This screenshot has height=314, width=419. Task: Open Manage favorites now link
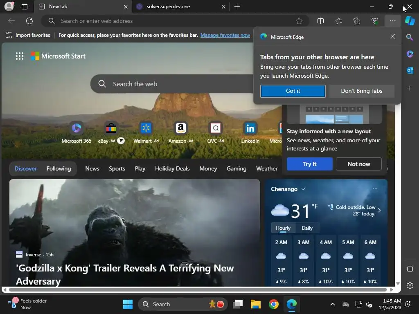(225, 35)
